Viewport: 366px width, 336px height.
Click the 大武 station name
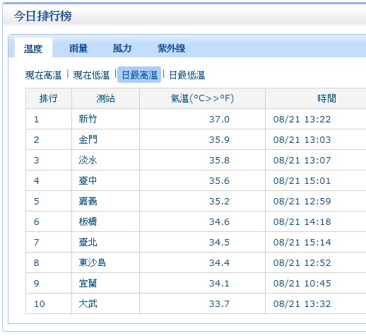tap(88, 303)
